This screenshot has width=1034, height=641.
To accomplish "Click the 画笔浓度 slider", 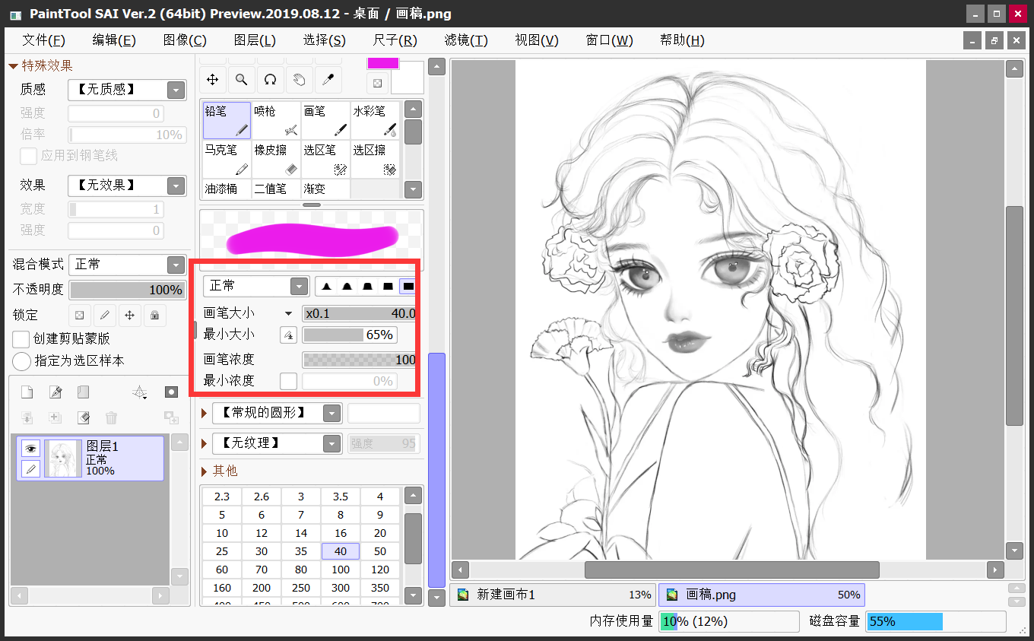I will [x=360, y=360].
